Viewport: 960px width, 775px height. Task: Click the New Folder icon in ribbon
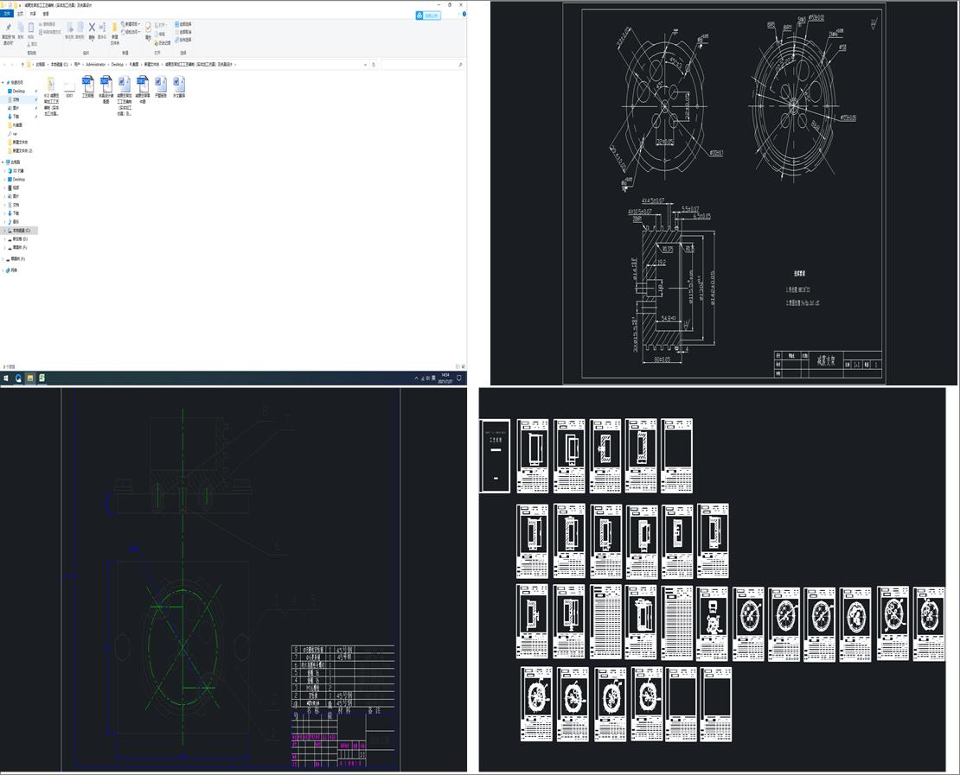(115, 29)
